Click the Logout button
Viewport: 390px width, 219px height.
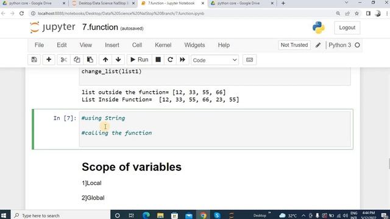tap(347, 27)
